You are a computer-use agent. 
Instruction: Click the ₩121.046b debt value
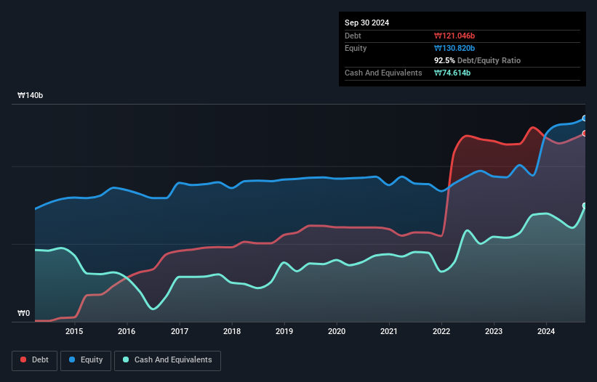pyautogui.click(x=454, y=36)
